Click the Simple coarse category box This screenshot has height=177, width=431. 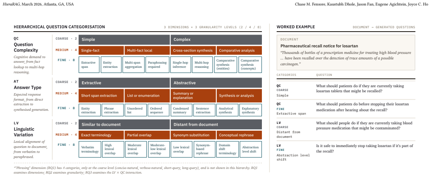click(x=124, y=40)
